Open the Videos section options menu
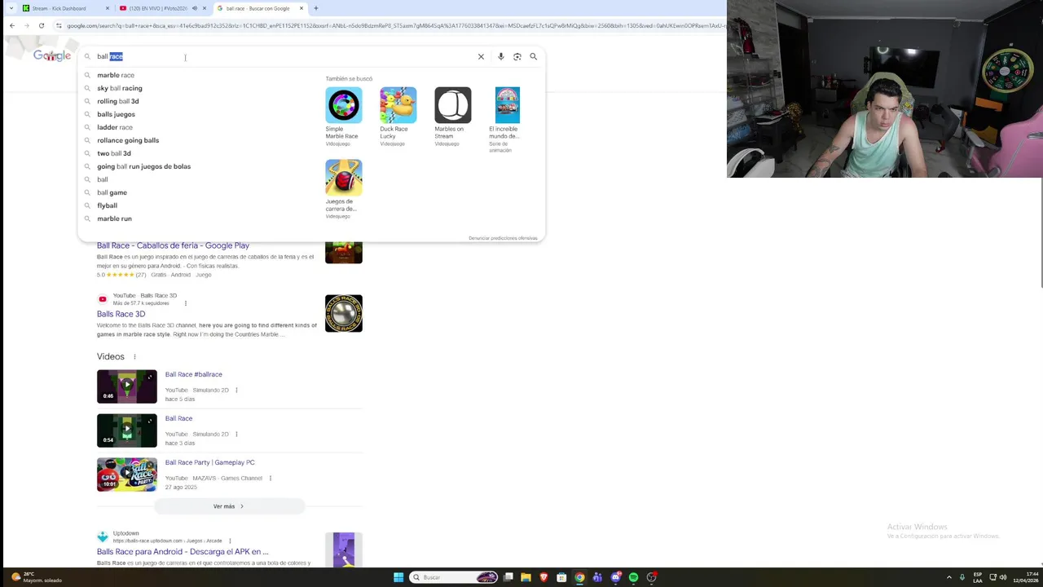This screenshot has height=587, width=1043. pos(134,356)
